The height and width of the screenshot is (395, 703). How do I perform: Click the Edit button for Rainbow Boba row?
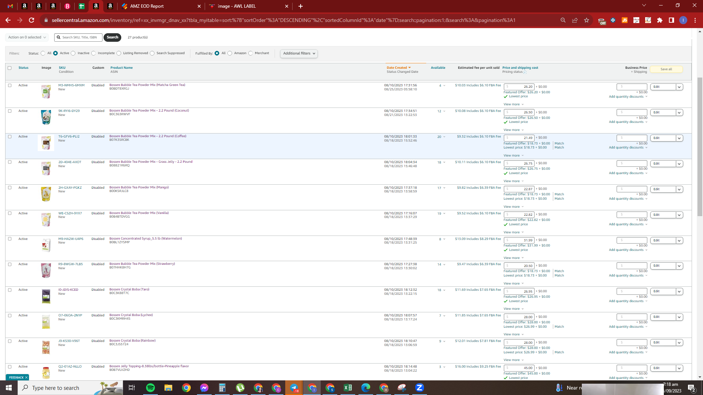[x=663, y=343]
